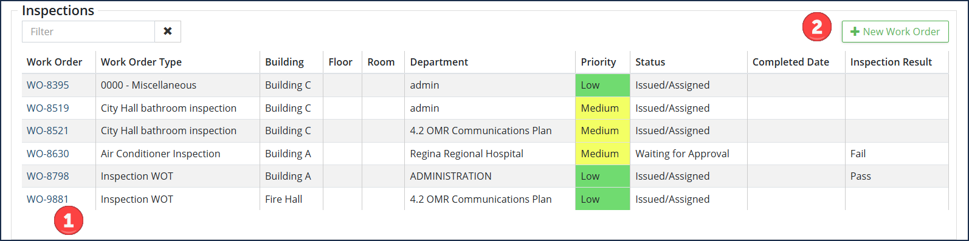Open work order WO-8521

[x=48, y=131]
